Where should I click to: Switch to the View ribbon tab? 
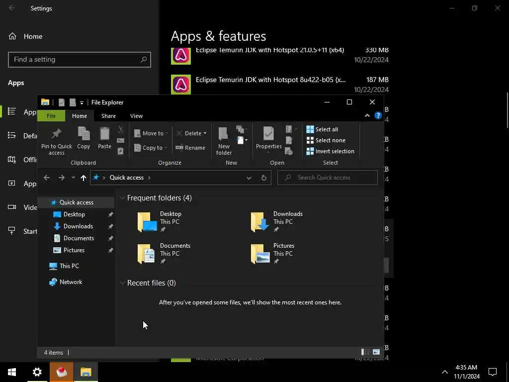tap(136, 116)
